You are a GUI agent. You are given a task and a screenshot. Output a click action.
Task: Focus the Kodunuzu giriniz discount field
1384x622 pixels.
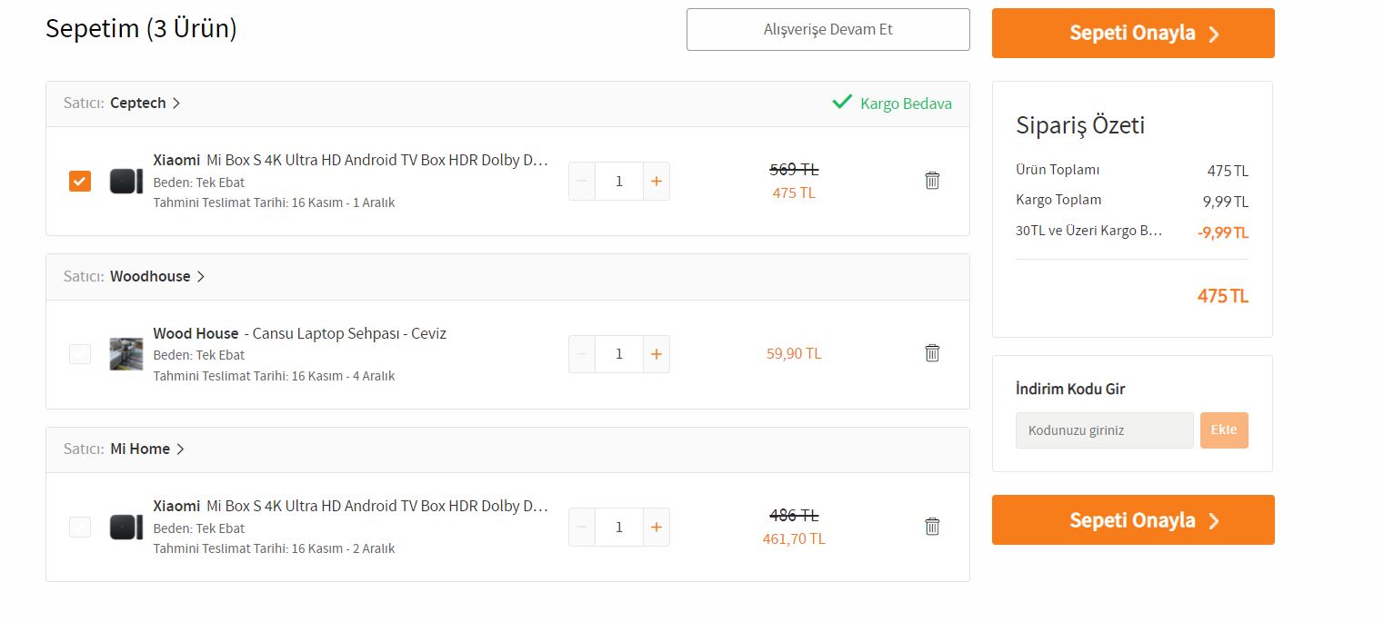(x=1104, y=430)
